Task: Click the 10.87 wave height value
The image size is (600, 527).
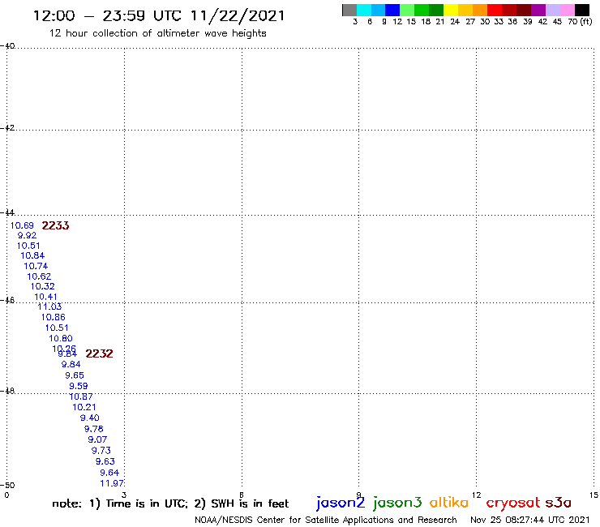Action: pyautogui.click(x=81, y=397)
